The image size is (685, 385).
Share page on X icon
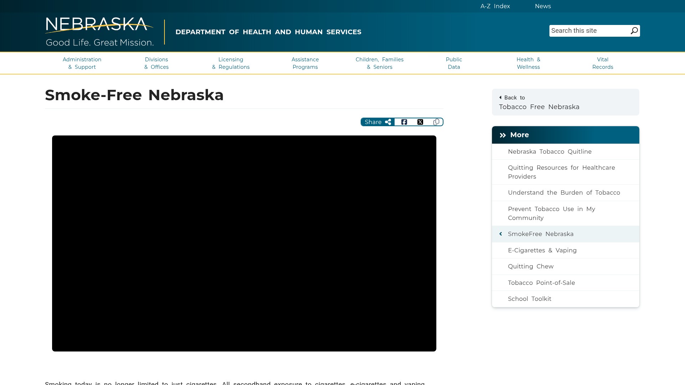tap(420, 122)
